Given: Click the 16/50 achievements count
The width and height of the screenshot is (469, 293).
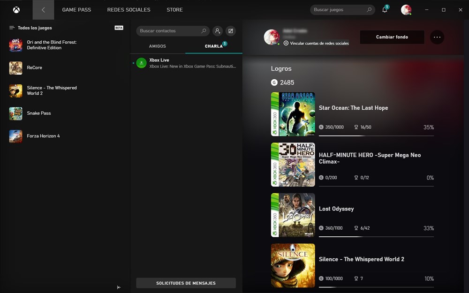Looking at the screenshot, I should (x=366, y=127).
